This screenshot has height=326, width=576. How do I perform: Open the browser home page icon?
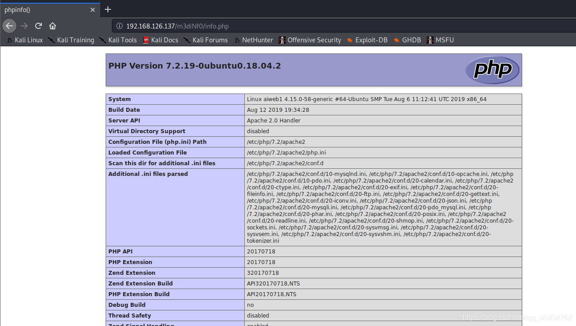[53, 26]
